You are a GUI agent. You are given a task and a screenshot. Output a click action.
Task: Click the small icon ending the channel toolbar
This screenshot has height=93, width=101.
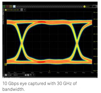click(x=24, y=10)
